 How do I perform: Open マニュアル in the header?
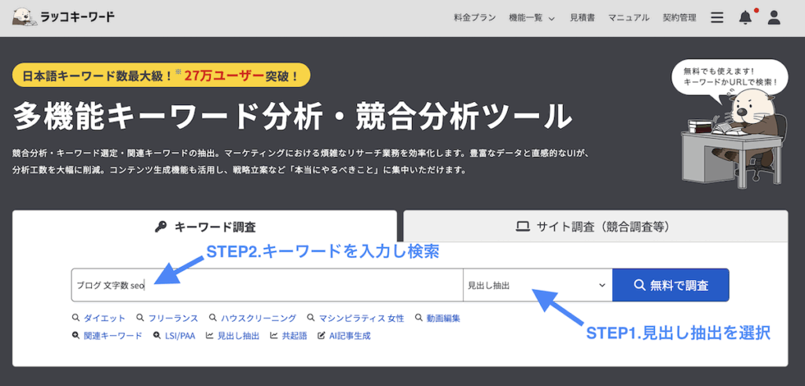[x=629, y=18]
